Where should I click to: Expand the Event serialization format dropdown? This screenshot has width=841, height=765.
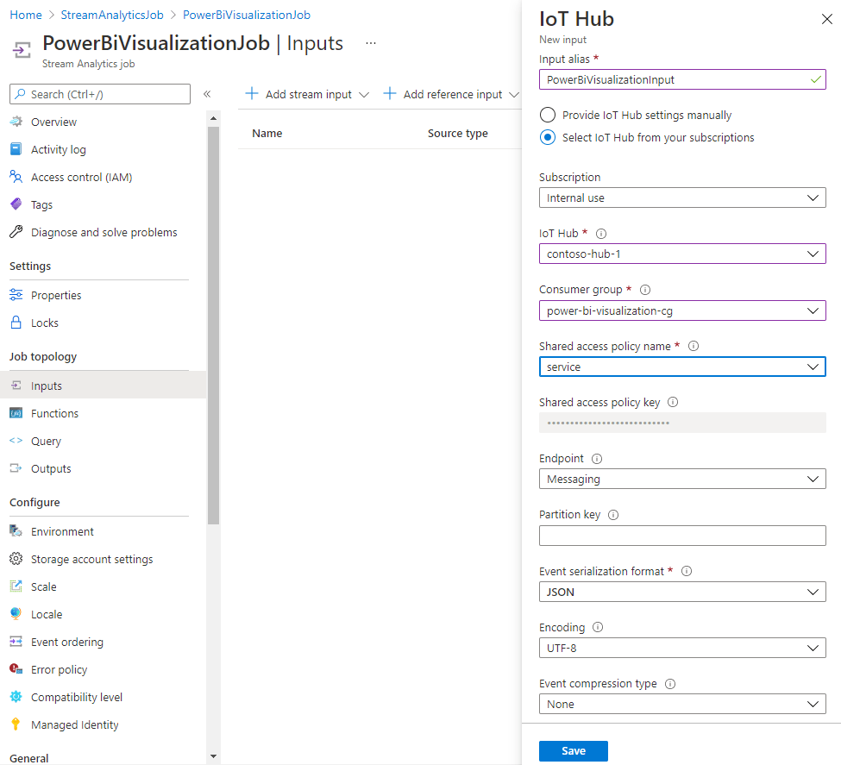click(681, 592)
